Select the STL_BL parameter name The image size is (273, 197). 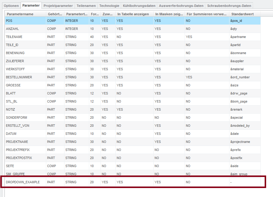pos(25,101)
